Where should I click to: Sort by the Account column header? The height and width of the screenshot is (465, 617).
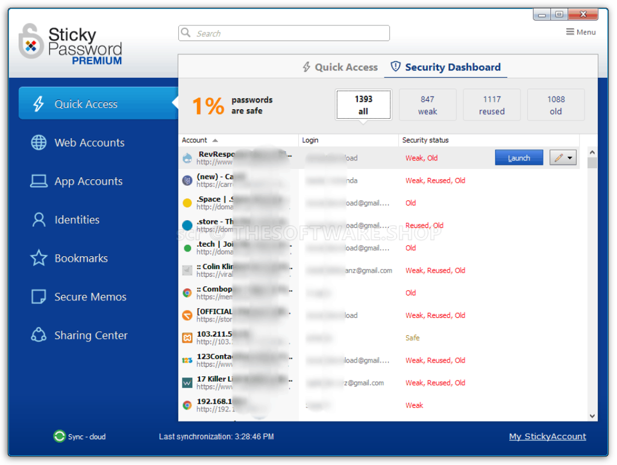click(239, 140)
